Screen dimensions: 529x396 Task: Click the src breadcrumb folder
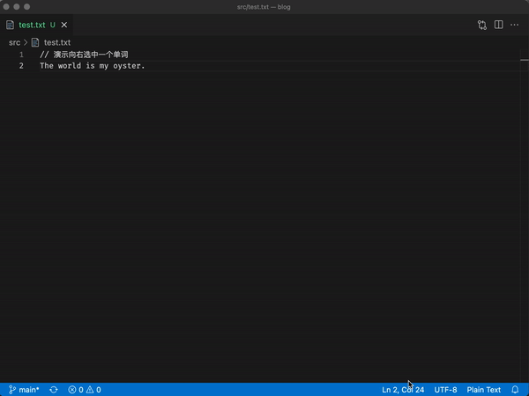coord(14,42)
